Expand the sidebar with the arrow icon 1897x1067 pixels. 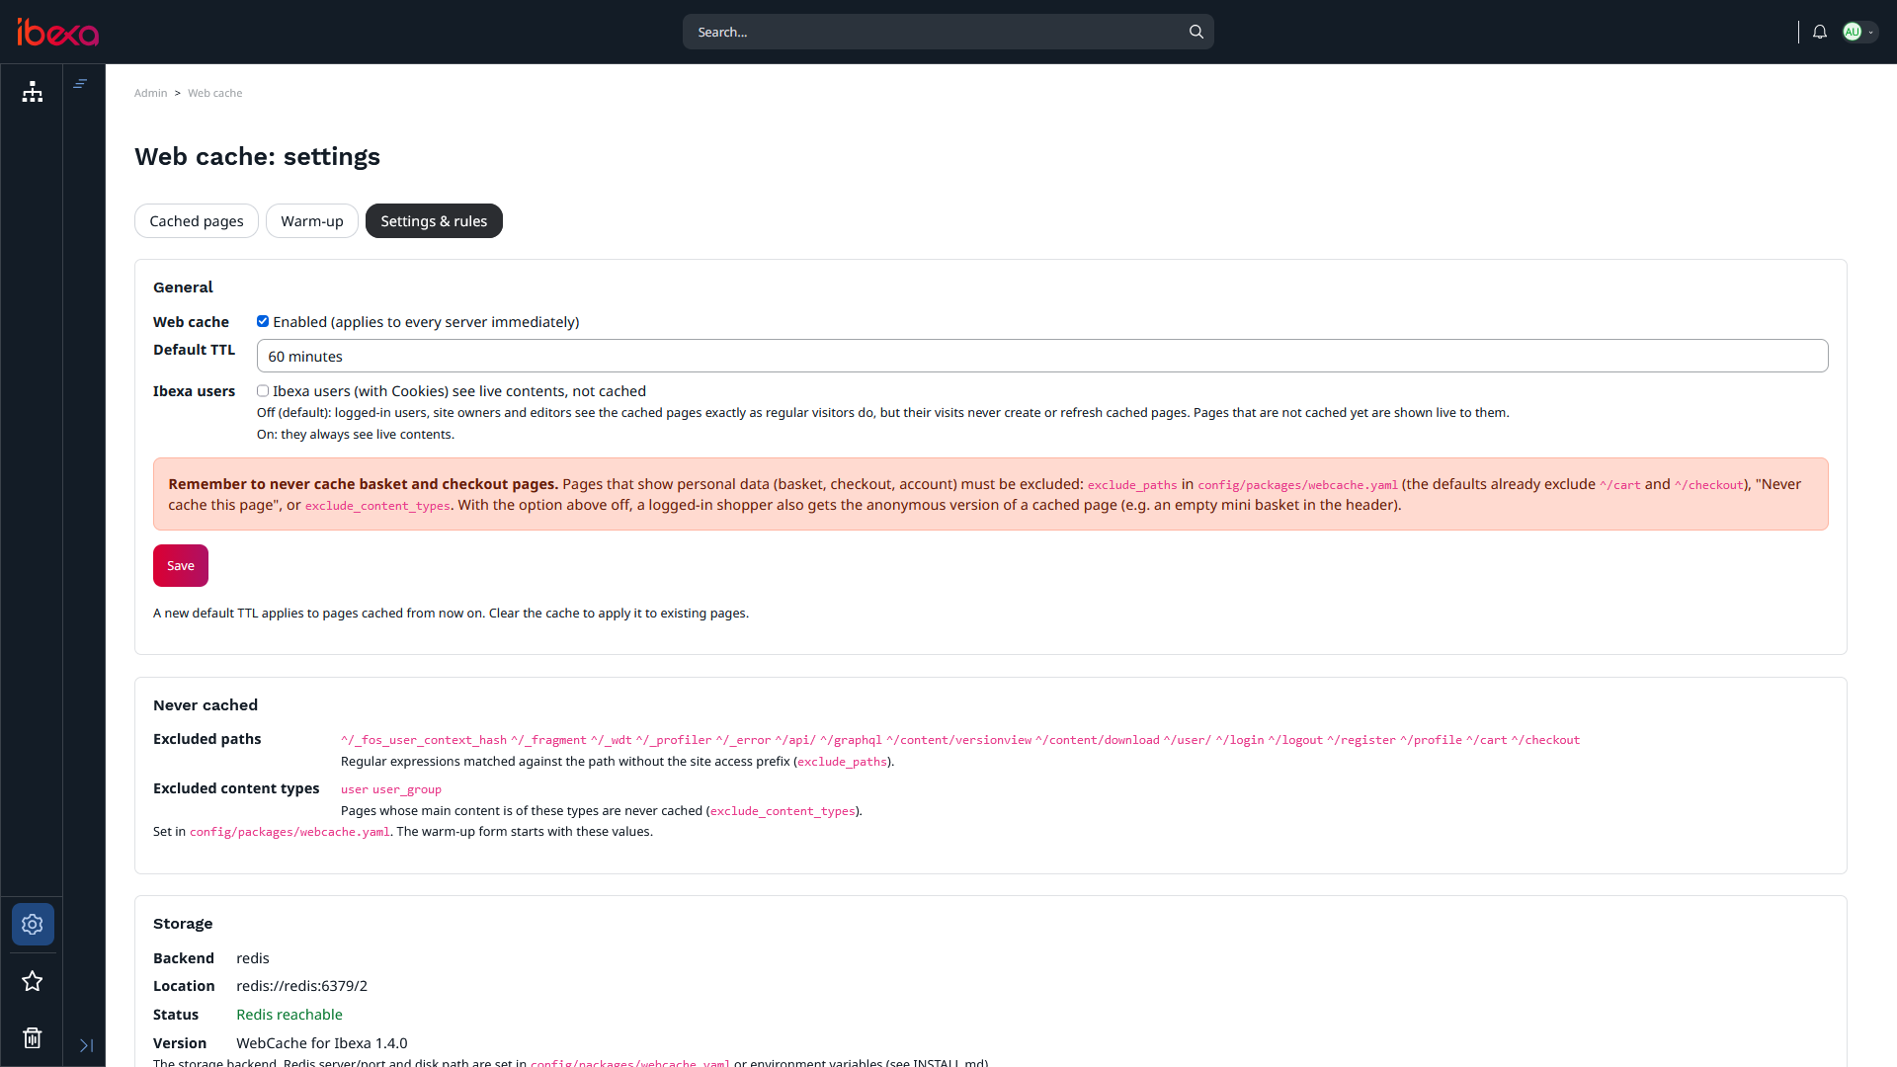(x=86, y=1045)
